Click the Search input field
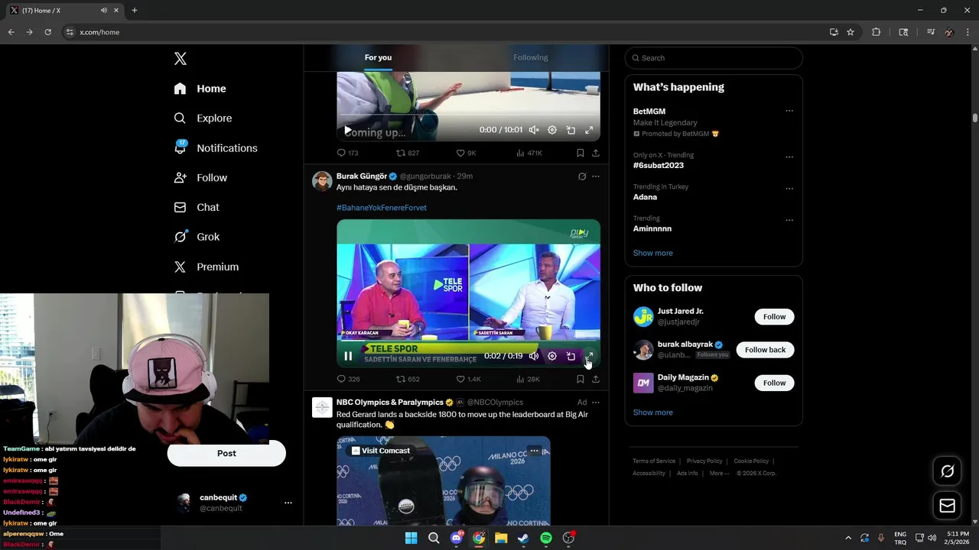Viewport: 979px width, 550px height. point(714,58)
